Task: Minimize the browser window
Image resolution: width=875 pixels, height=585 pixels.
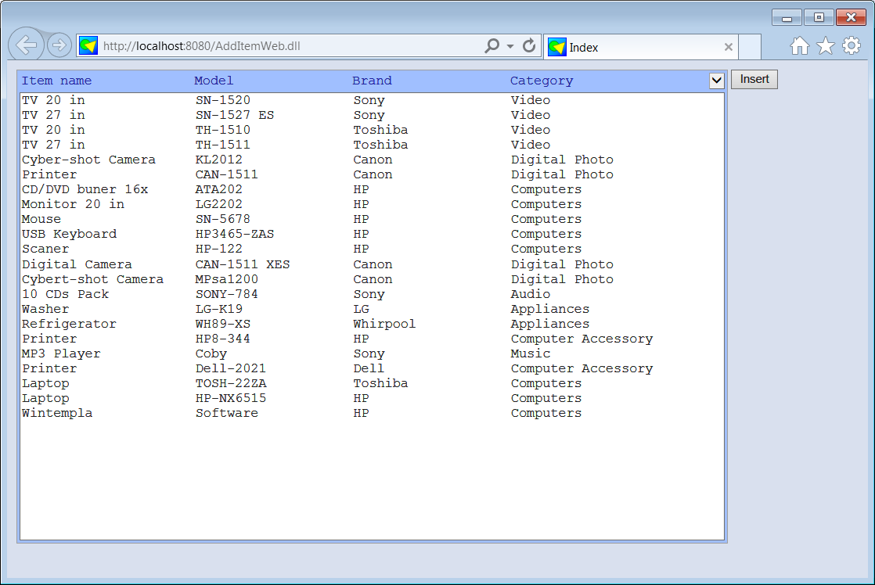Action: click(x=787, y=18)
